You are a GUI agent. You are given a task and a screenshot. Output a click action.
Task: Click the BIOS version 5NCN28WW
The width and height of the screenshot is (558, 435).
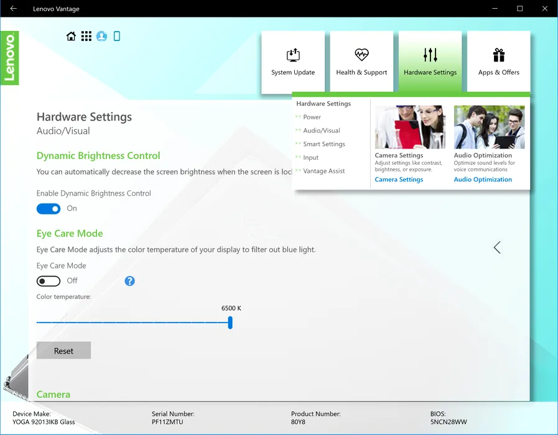[x=449, y=422]
